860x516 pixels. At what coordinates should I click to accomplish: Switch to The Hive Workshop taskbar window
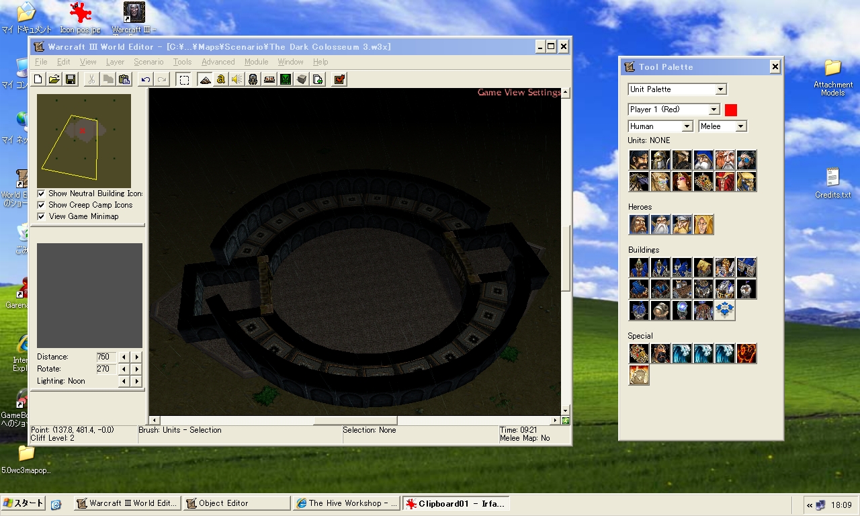point(346,503)
